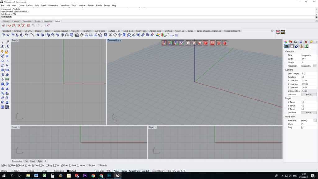
Task: Toggle the End osnap checkbox
Action: pos(3,165)
